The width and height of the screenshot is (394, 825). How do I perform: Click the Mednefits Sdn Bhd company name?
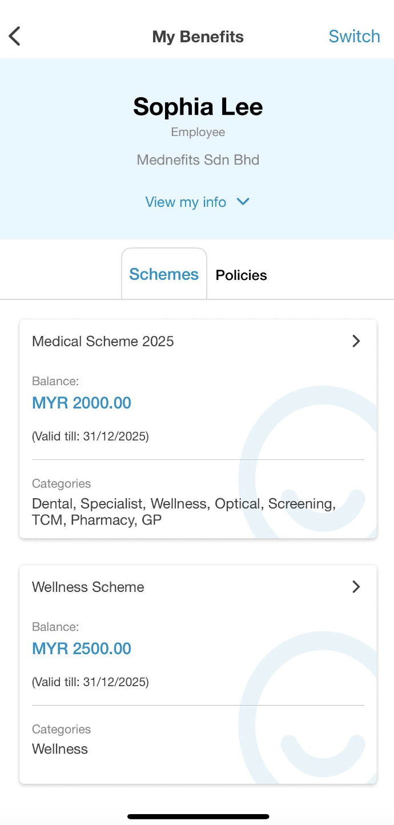click(x=198, y=159)
